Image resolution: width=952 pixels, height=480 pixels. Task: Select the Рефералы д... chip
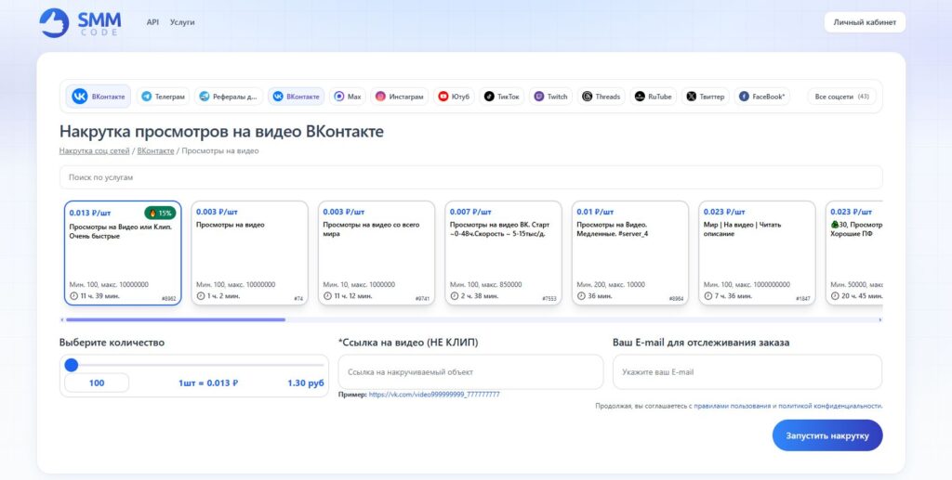pos(229,97)
